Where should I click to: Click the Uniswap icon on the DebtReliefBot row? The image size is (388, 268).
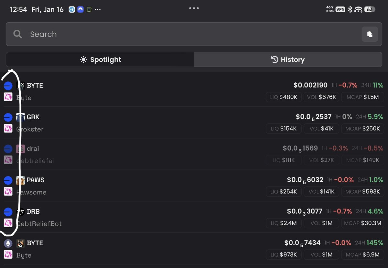8,223
